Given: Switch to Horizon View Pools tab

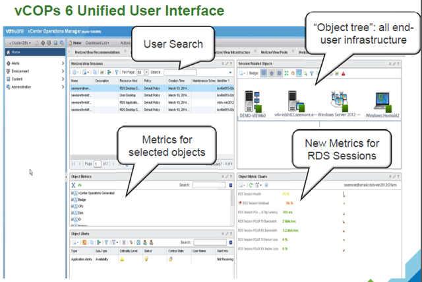Looking at the screenshot, I should (x=274, y=52).
